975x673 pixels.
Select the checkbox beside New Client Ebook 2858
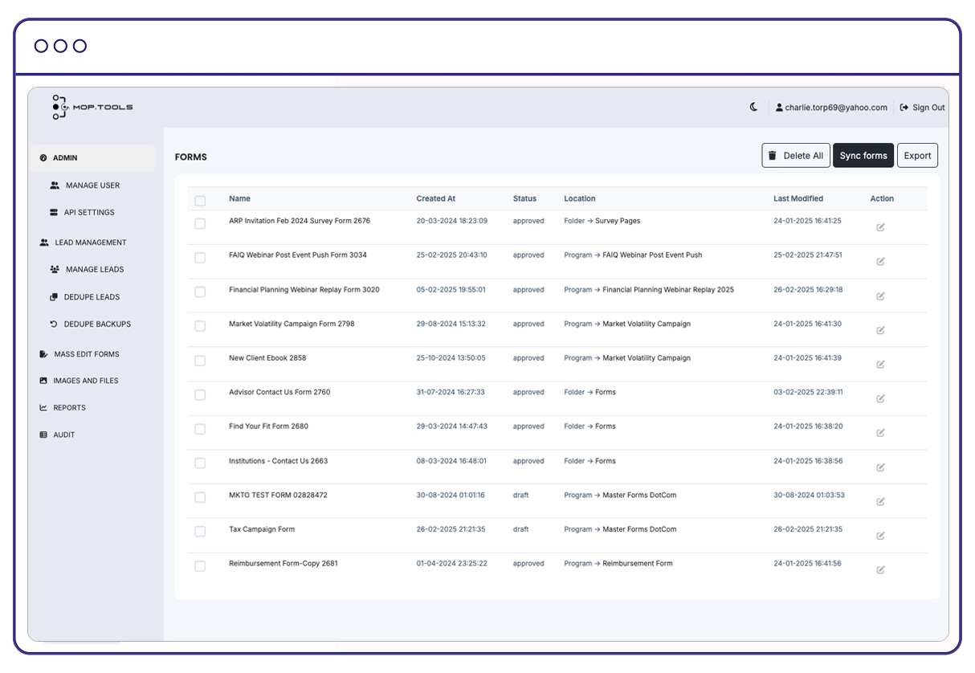[x=200, y=361]
